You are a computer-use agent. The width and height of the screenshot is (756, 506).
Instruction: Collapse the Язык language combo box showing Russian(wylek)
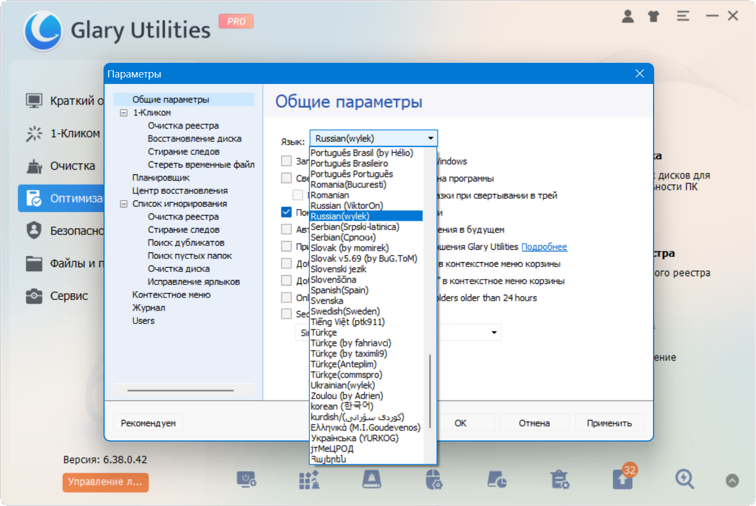(373, 138)
